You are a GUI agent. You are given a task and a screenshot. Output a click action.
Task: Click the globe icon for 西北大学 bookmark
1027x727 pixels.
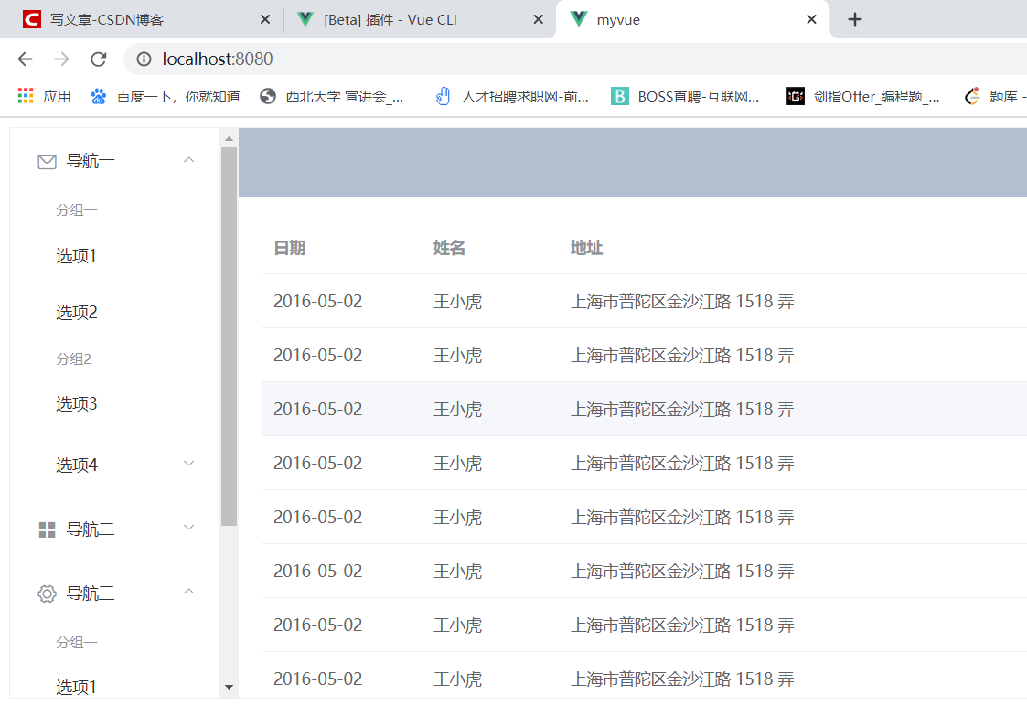click(267, 96)
